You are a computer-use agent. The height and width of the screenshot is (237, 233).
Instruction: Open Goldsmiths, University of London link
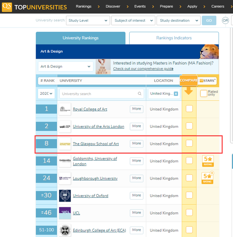click(x=95, y=161)
